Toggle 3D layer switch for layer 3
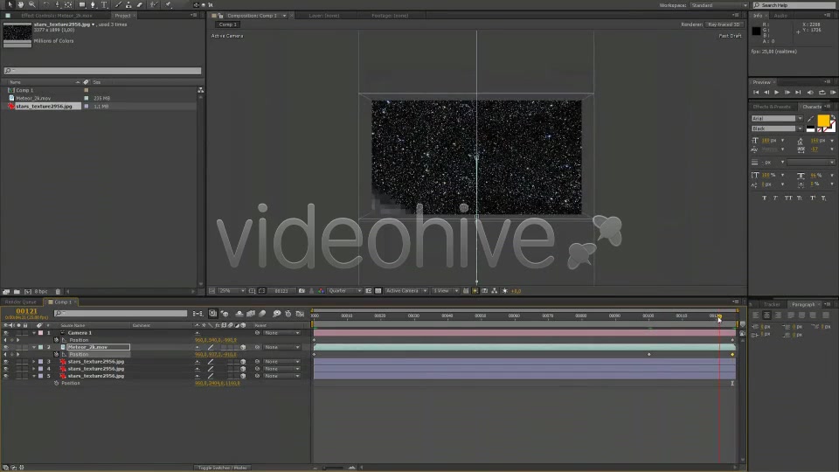This screenshot has height=472, width=839. [x=243, y=362]
